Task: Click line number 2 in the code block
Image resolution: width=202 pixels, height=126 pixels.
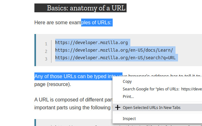Action: click(x=46, y=51)
